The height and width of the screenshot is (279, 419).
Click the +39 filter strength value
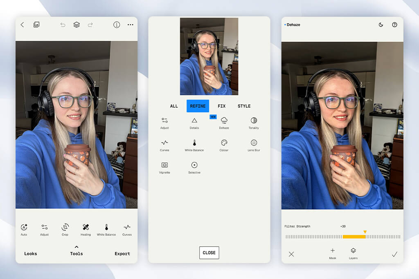[x=343, y=226]
